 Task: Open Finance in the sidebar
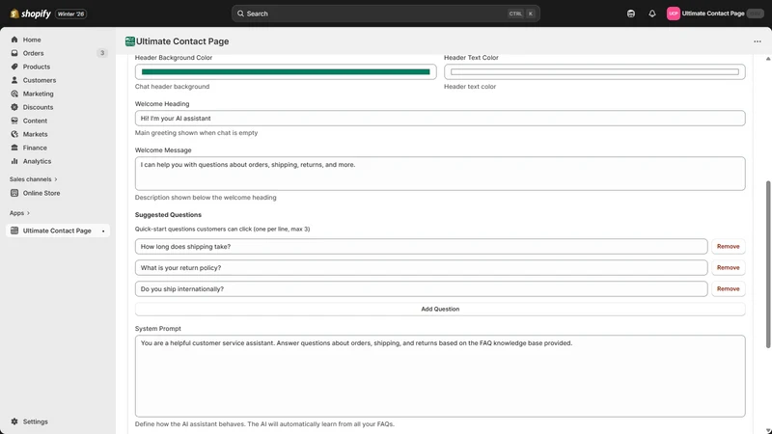[35, 148]
